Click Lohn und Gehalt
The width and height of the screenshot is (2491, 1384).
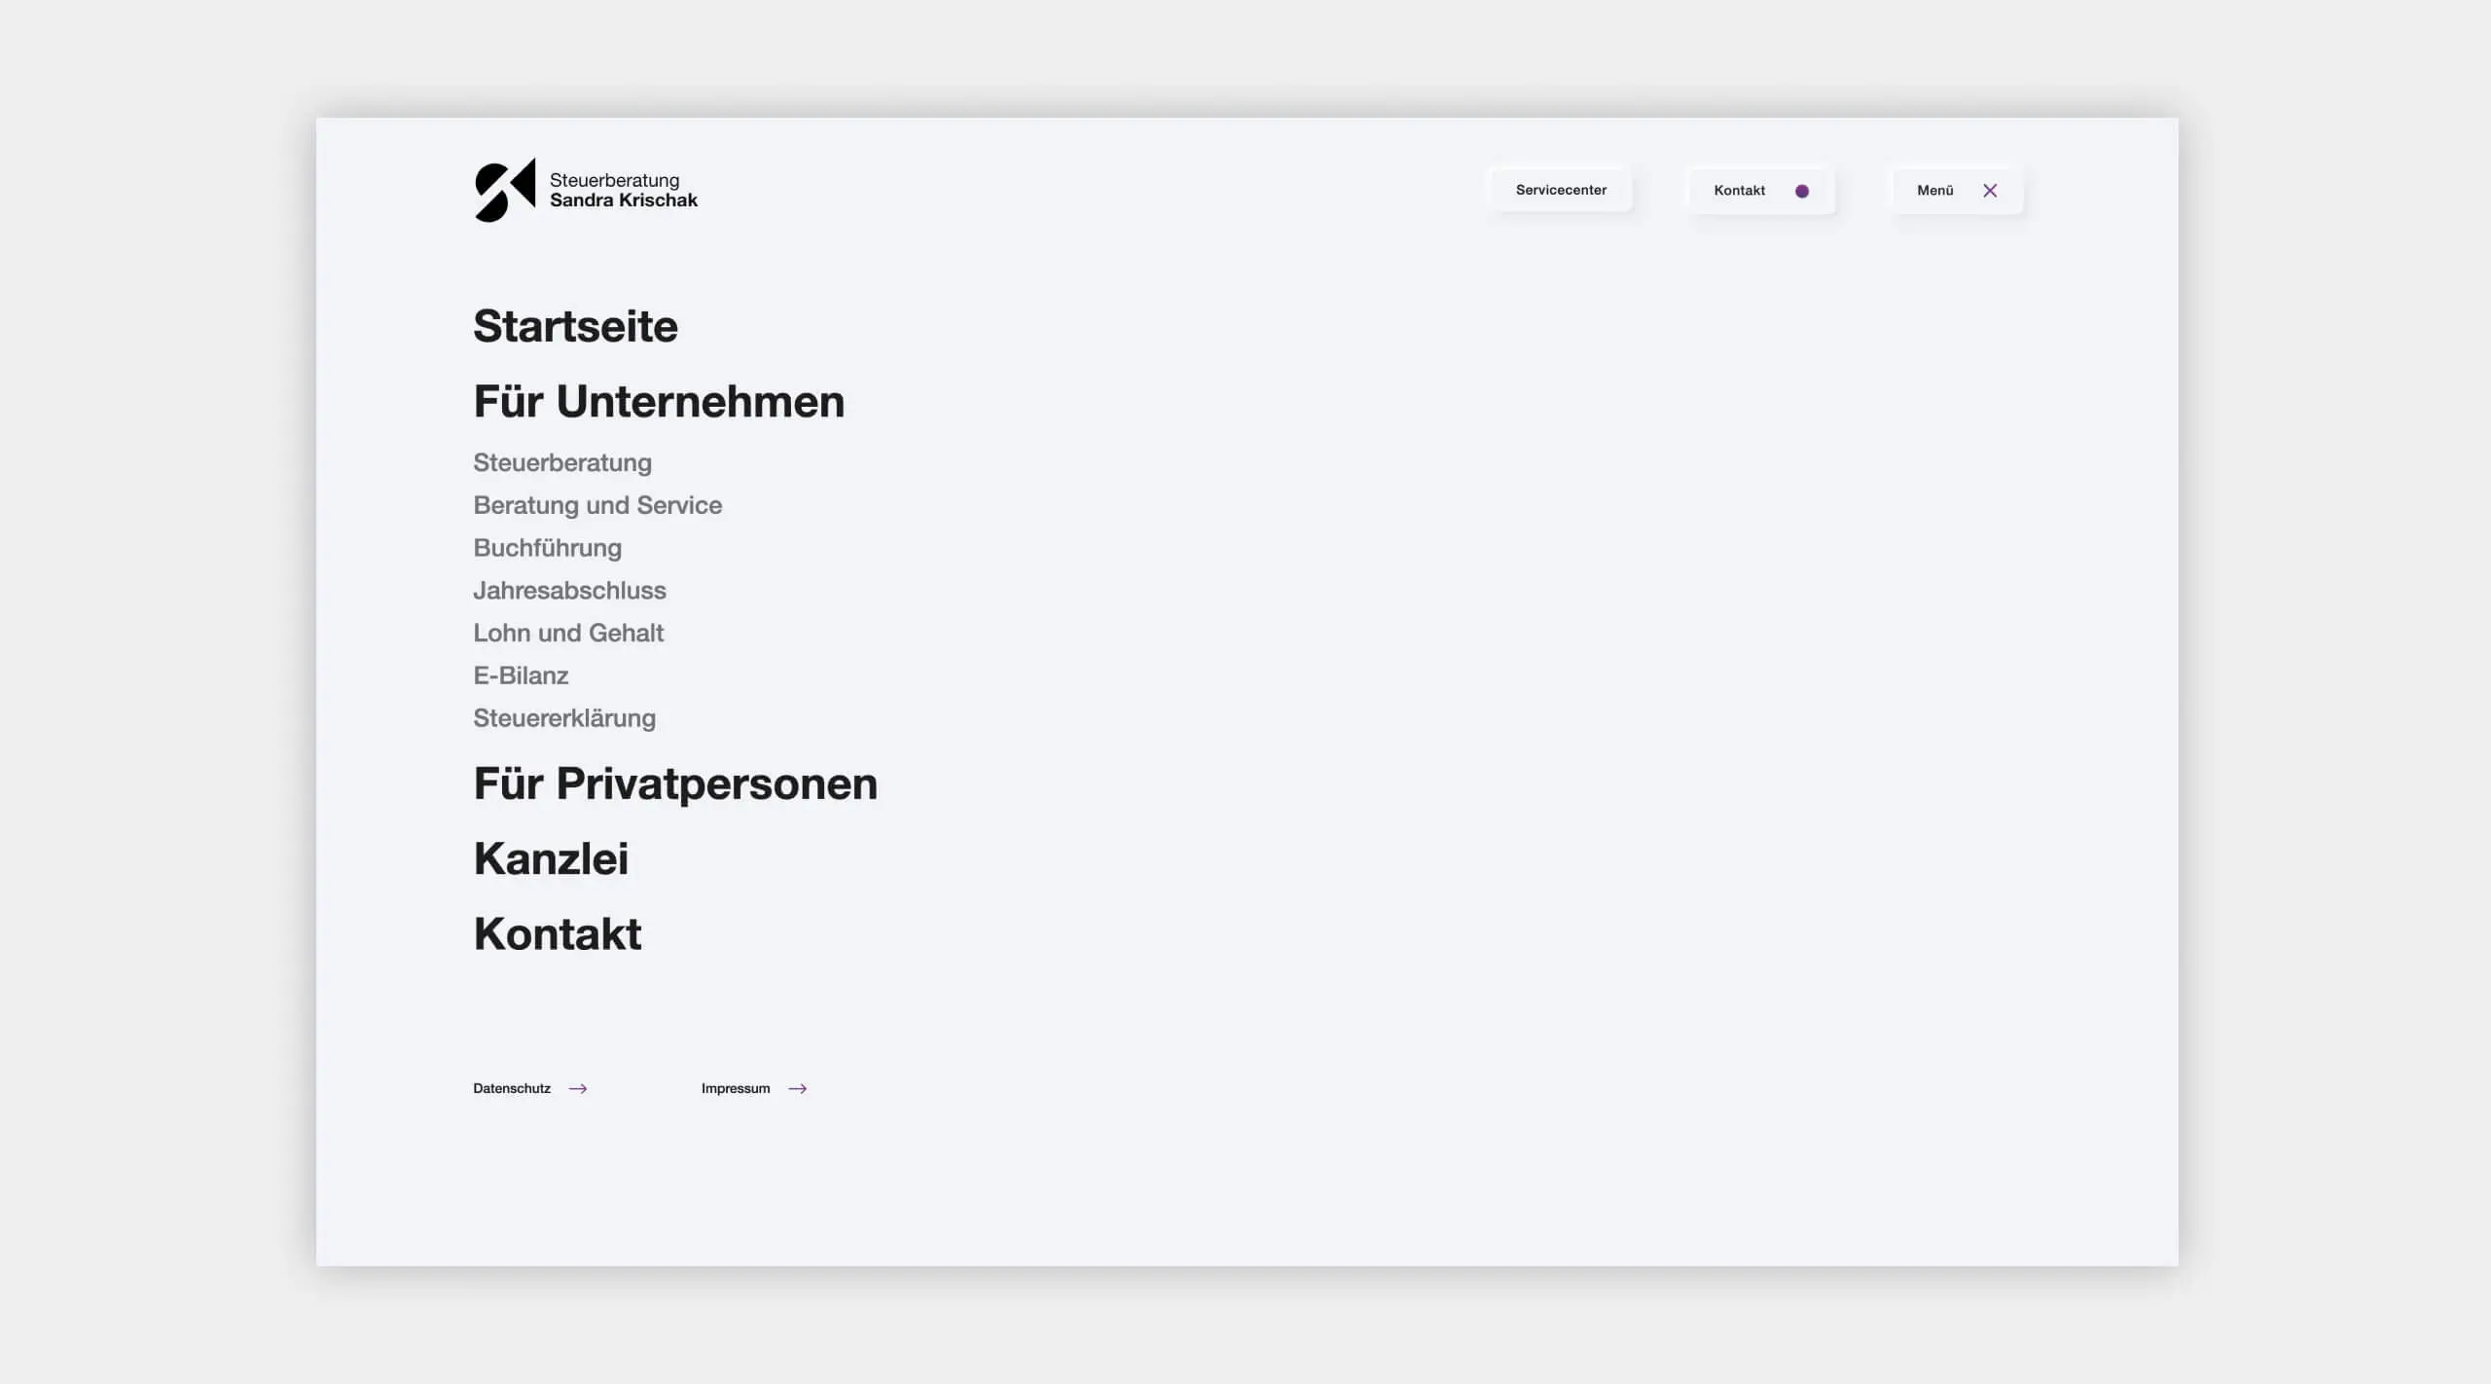click(x=568, y=634)
